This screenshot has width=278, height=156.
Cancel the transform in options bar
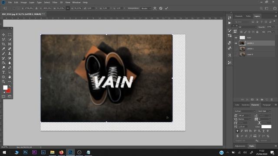[x=161, y=8]
